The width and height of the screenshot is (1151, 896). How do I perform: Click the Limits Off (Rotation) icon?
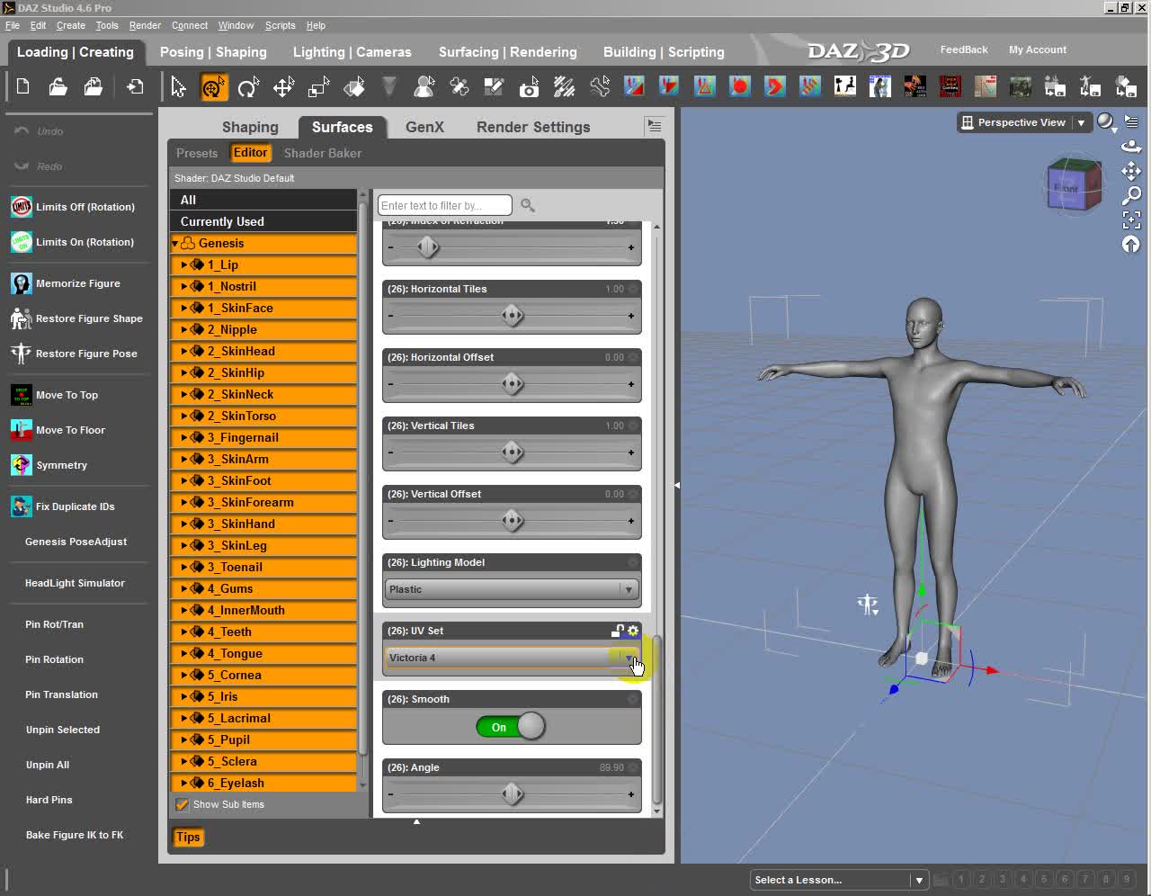coord(22,207)
